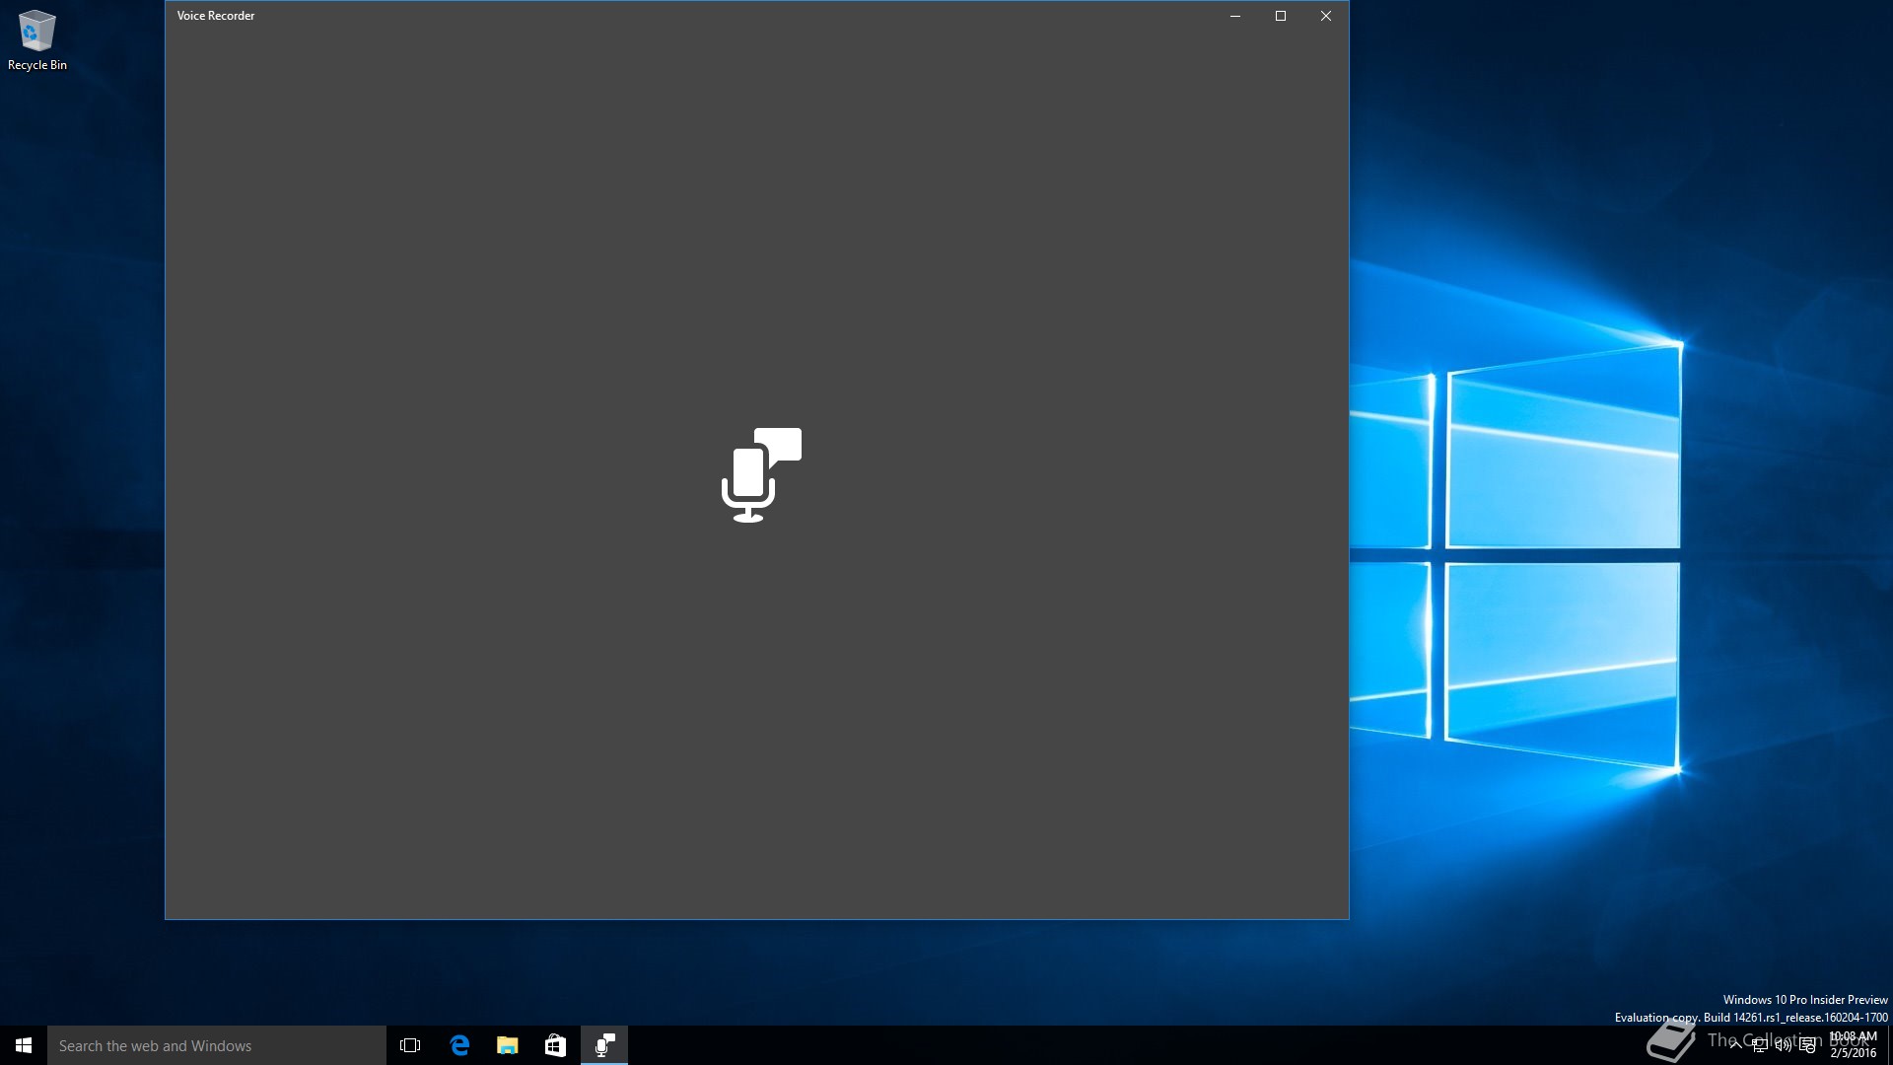The image size is (1893, 1065).
Task: Minimize the Voice Recorder window
Action: [1235, 16]
